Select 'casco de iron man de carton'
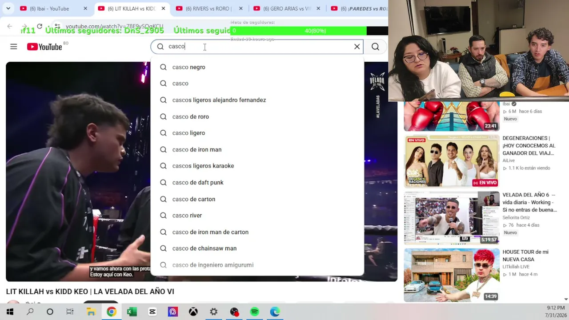This screenshot has height=320, width=569. tap(257, 232)
